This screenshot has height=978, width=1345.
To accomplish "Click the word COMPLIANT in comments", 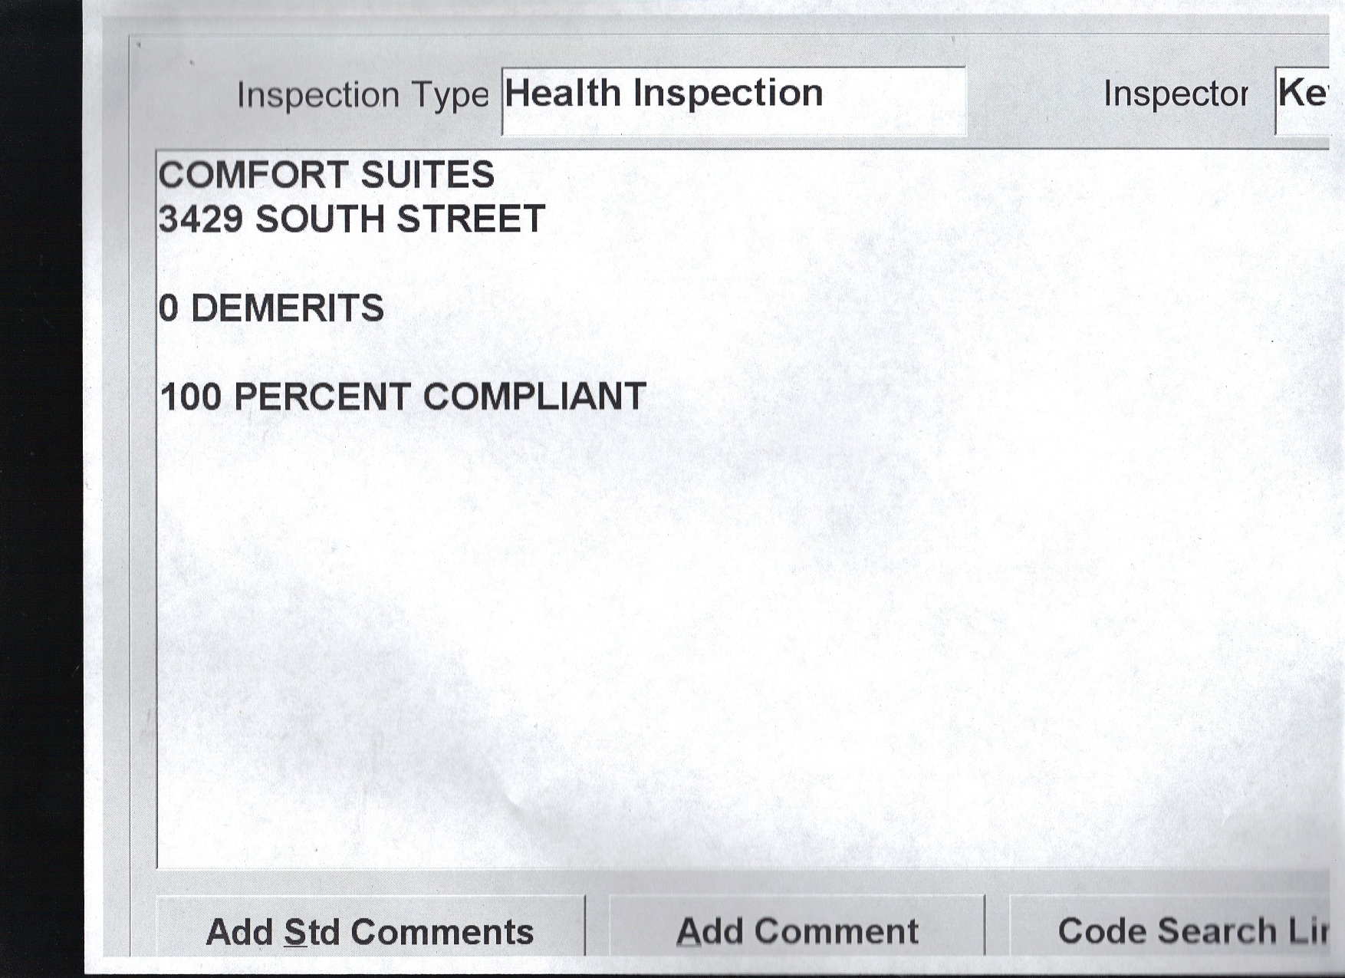I will click(x=534, y=397).
